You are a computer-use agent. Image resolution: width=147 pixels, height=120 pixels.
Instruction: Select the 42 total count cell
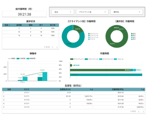(x=19, y=32)
